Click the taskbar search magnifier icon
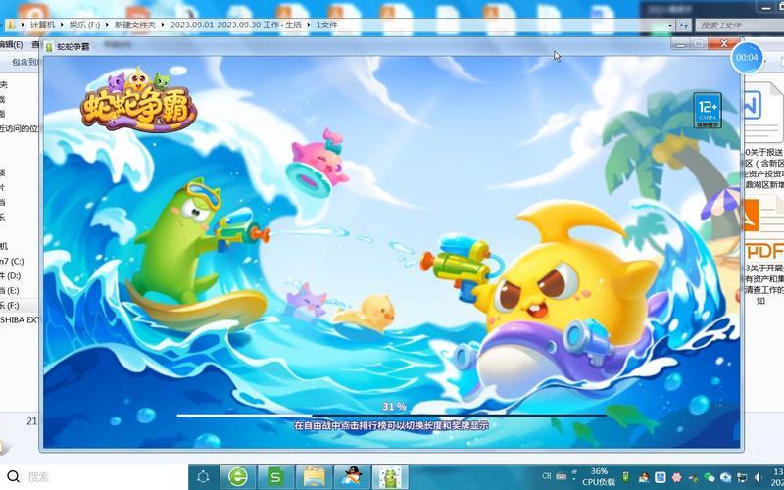This screenshot has width=784, height=490. coord(13,476)
